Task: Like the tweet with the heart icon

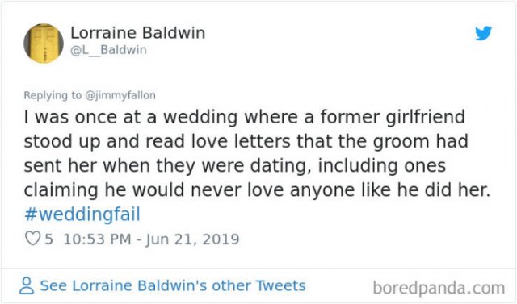Action: point(32,239)
